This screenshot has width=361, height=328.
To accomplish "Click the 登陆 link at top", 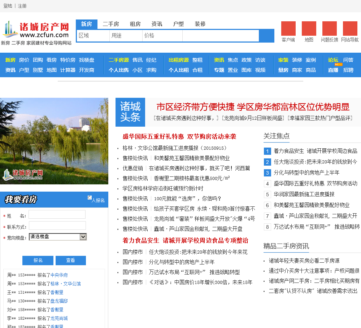I will coord(8,6).
